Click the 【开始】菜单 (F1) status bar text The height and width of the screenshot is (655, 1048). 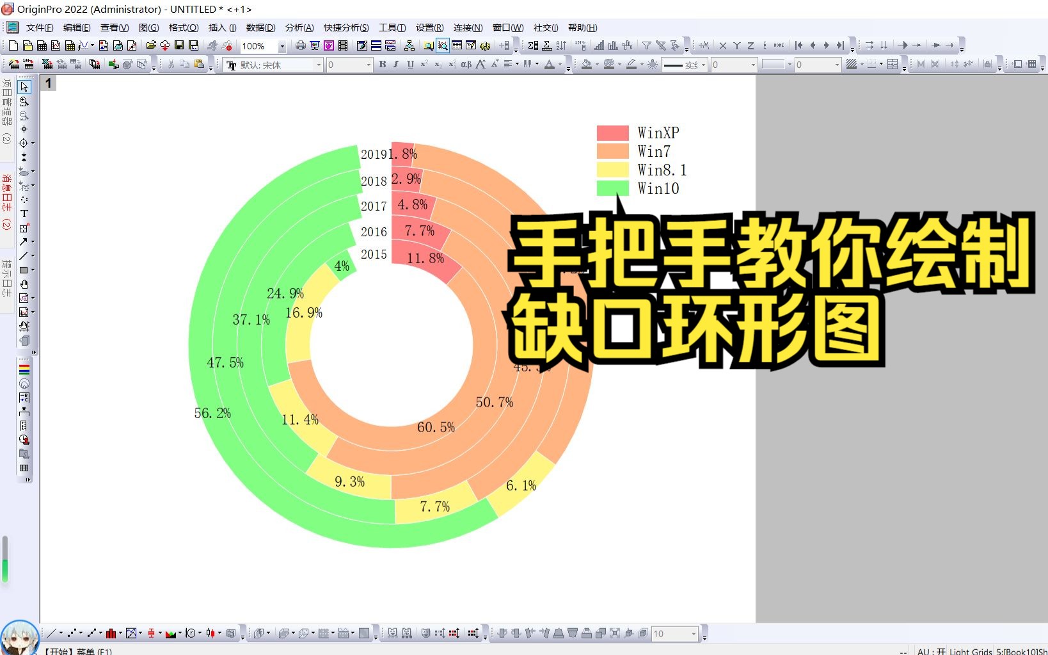coord(78,651)
